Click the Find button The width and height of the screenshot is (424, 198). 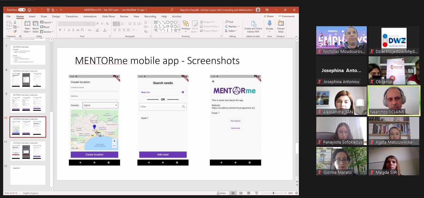pos(229,22)
